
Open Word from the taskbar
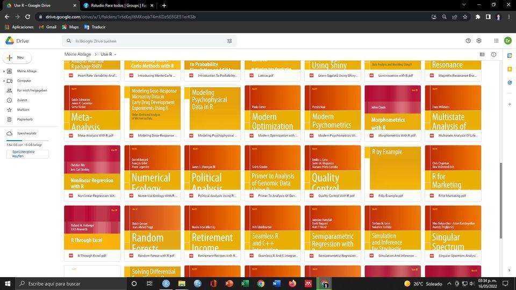tap(276, 284)
